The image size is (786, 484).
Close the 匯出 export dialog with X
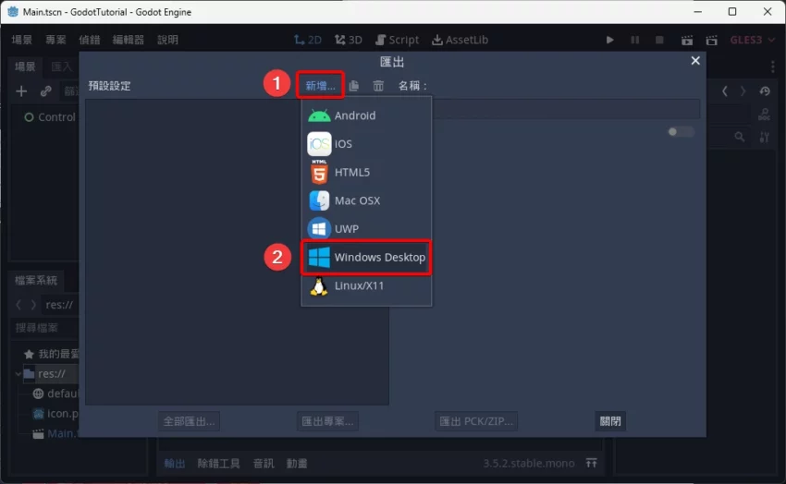coord(695,61)
